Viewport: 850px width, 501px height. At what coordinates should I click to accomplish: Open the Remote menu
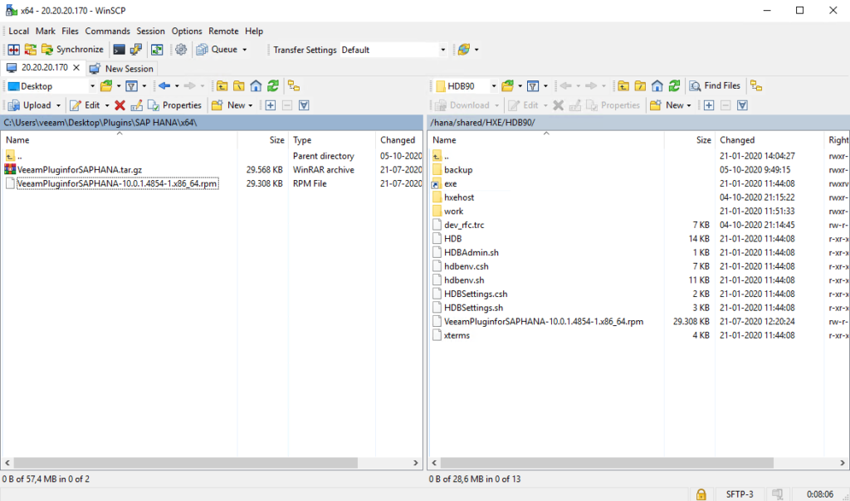223,32
